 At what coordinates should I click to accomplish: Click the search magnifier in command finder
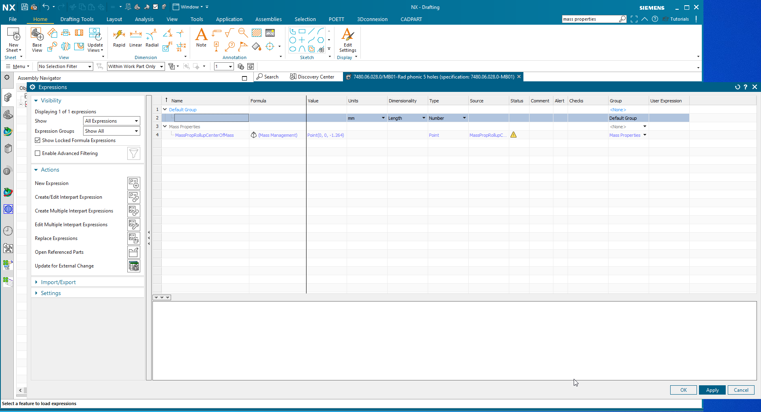[622, 19]
